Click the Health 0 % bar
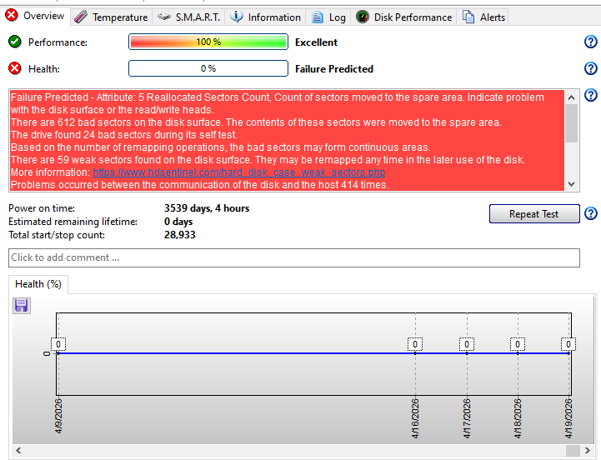Screen dimensions: 601x460 (x=208, y=68)
